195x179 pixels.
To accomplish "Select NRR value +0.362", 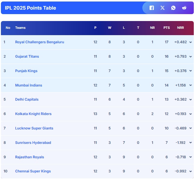I will (x=181, y=99).
